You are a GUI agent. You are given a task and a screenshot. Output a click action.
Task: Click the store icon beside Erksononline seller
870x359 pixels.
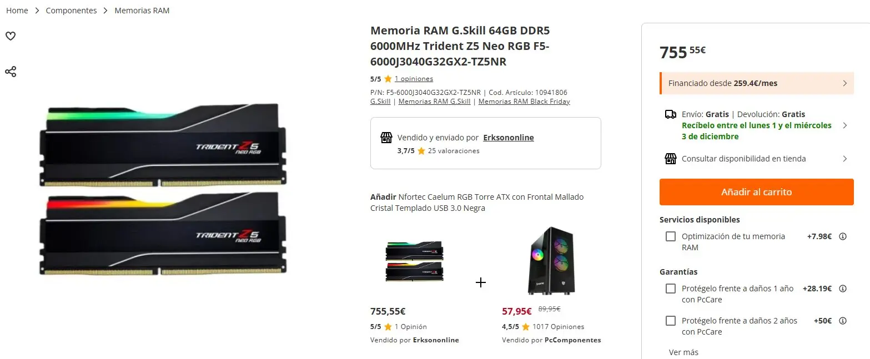[x=386, y=138]
